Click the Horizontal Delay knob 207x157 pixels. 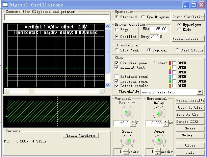click(159, 112)
